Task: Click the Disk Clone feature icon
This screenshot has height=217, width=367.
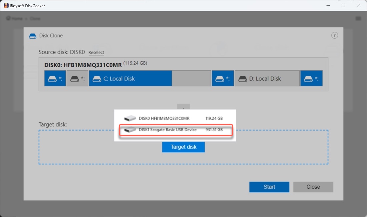Action: (32, 36)
